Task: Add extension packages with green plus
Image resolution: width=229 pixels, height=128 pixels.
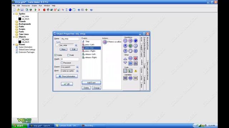Action: pyautogui.click(x=86, y=10)
